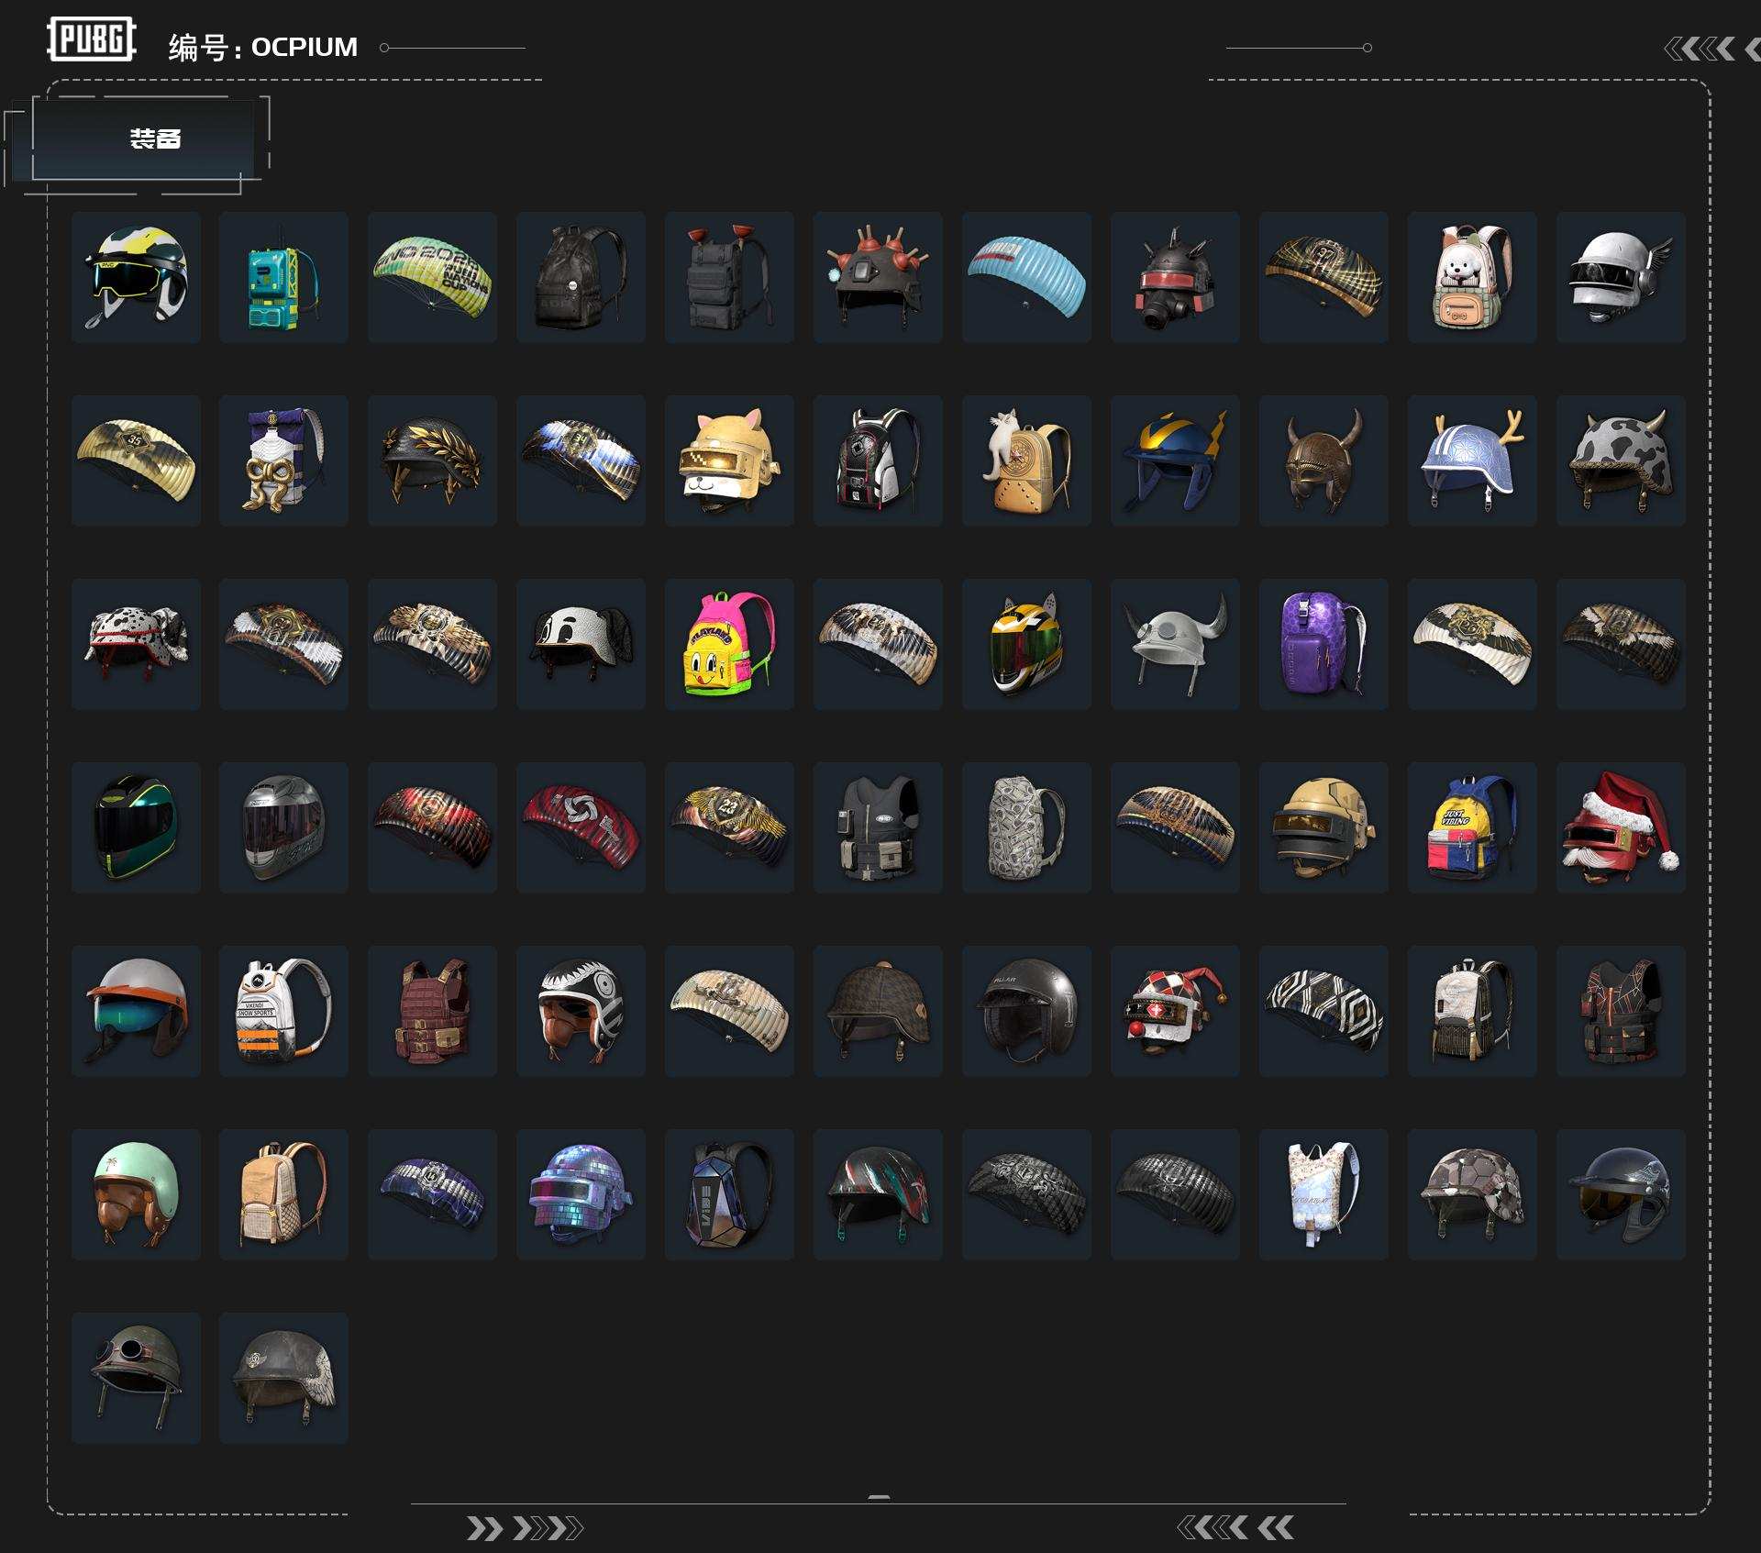Image resolution: width=1761 pixels, height=1553 pixels.
Task: Pick the black tactical vest with pouches
Action: coord(878,827)
